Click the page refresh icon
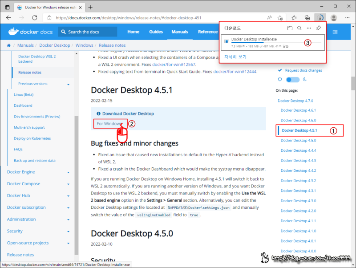 [x=36, y=18]
